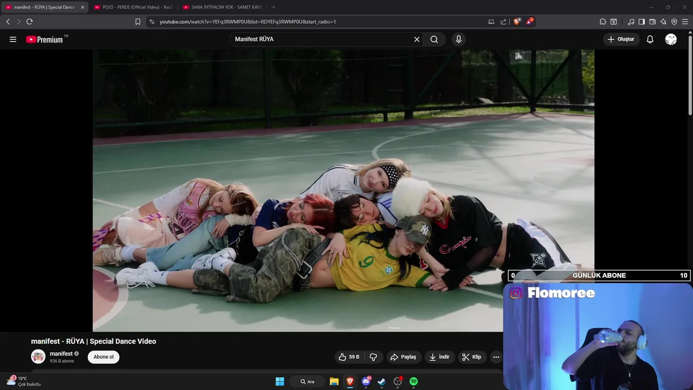The width and height of the screenshot is (693, 390).
Task: Open the YouTube guide hamburger menu
Action: point(13,39)
